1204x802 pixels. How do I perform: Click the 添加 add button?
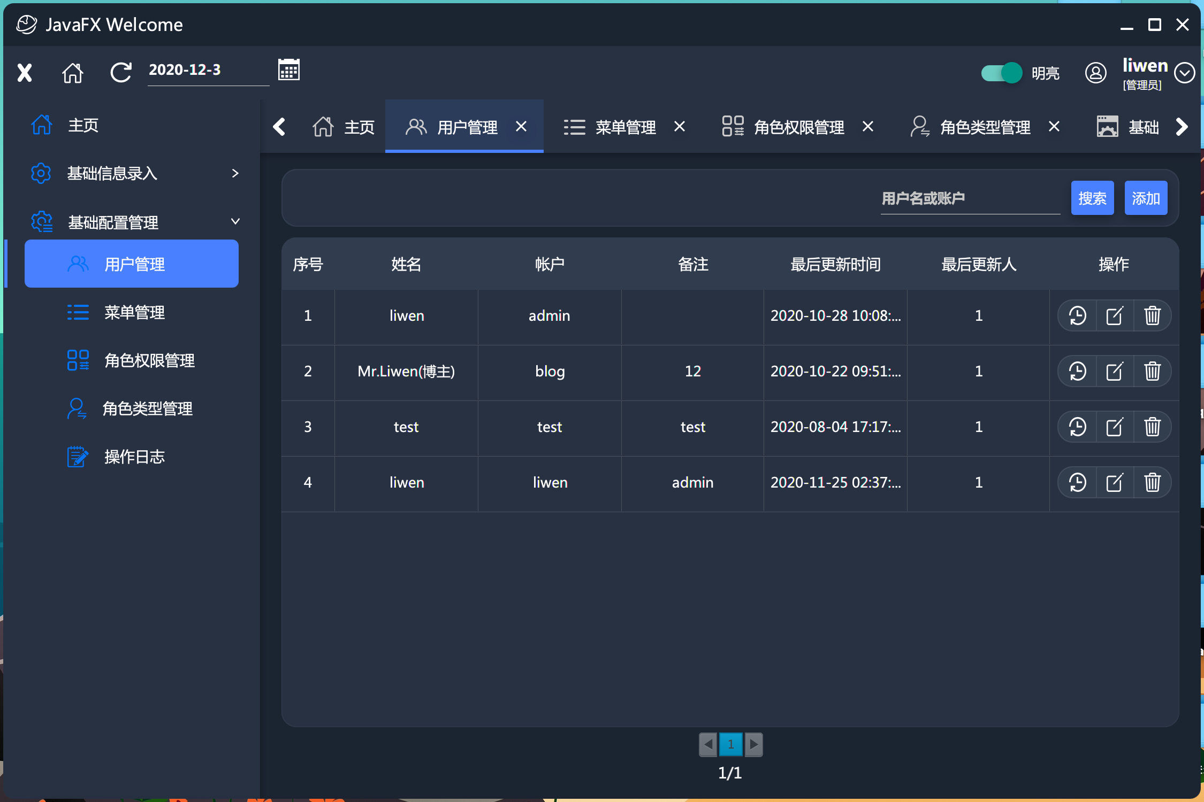coord(1146,198)
